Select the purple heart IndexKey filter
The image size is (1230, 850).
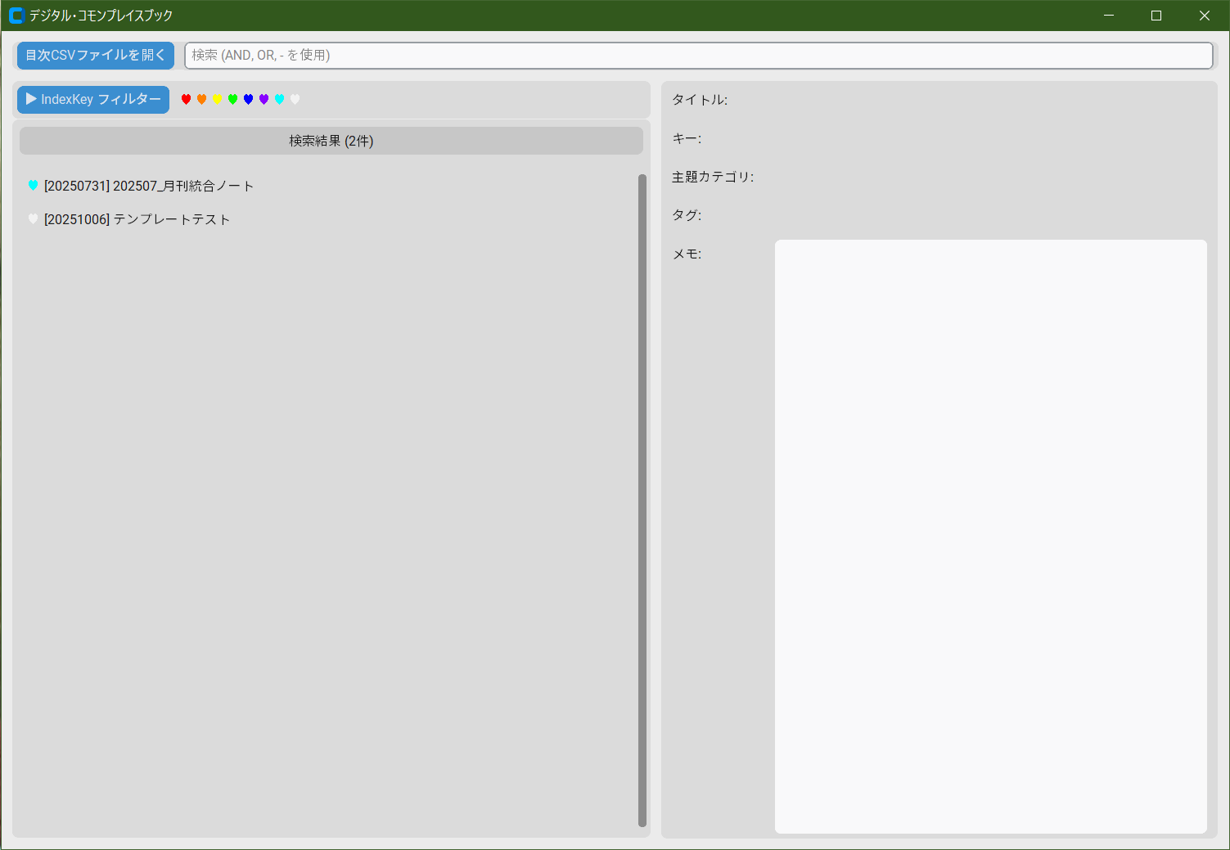coord(264,99)
